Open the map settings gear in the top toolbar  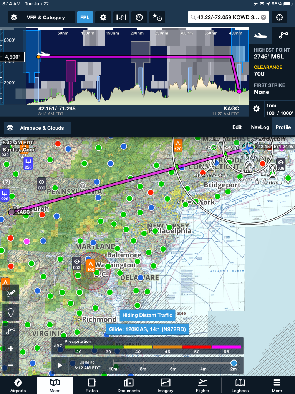pos(103,17)
